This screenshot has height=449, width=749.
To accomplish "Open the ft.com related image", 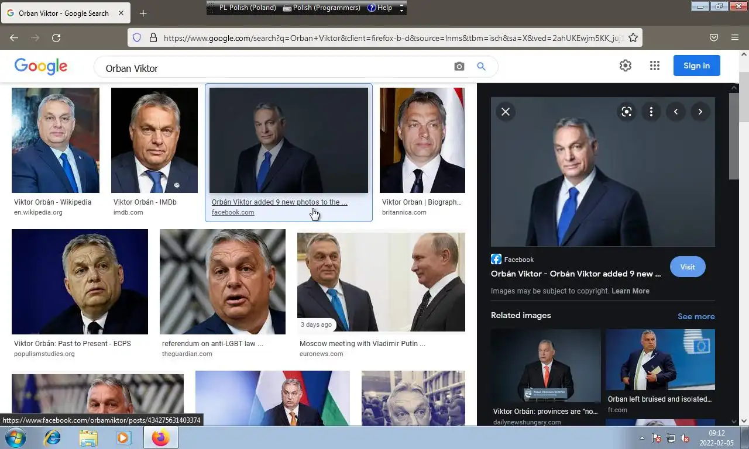I will tap(660, 360).
